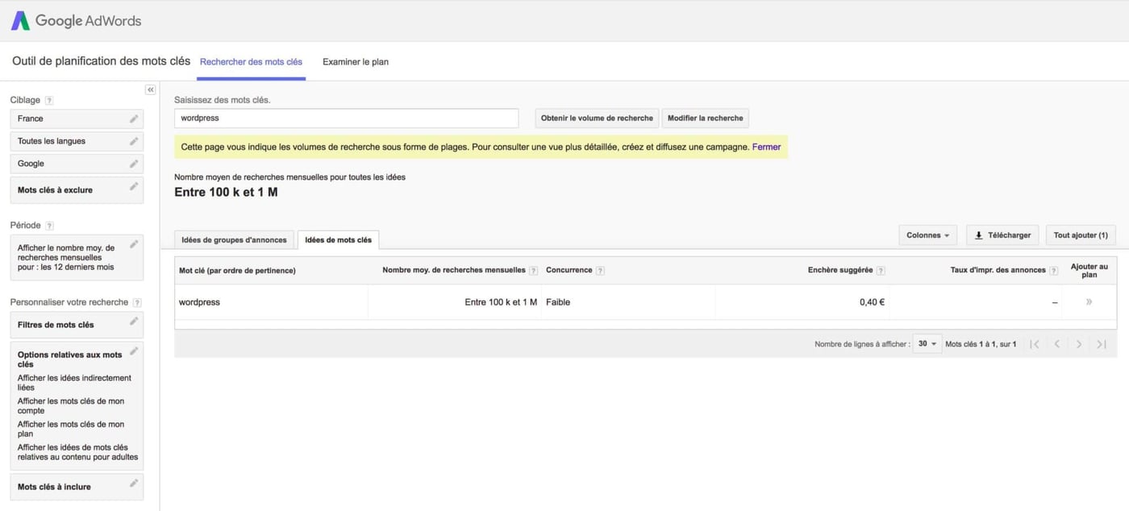1129x511 pixels.
Task: Dismiss the yellow banner via 'Fermer' link
Action: pos(766,147)
